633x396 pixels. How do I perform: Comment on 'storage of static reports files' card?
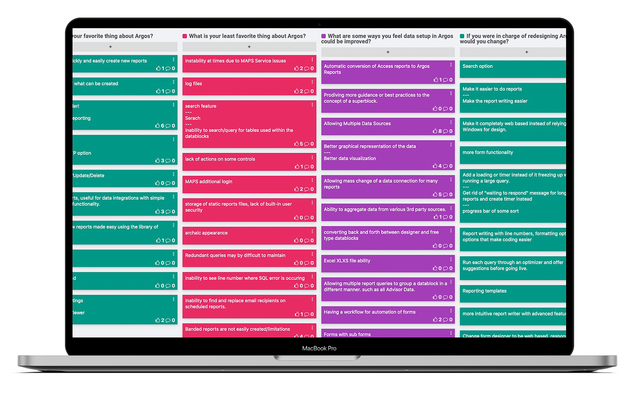click(307, 218)
